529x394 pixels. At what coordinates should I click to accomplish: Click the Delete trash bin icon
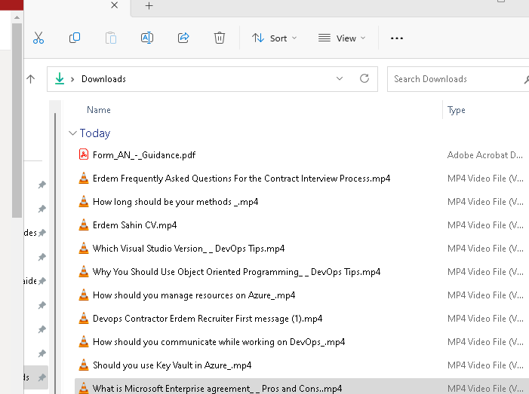(x=220, y=38)
